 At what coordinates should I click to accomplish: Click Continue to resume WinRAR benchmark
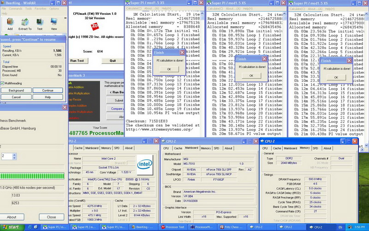coord(48,90)
